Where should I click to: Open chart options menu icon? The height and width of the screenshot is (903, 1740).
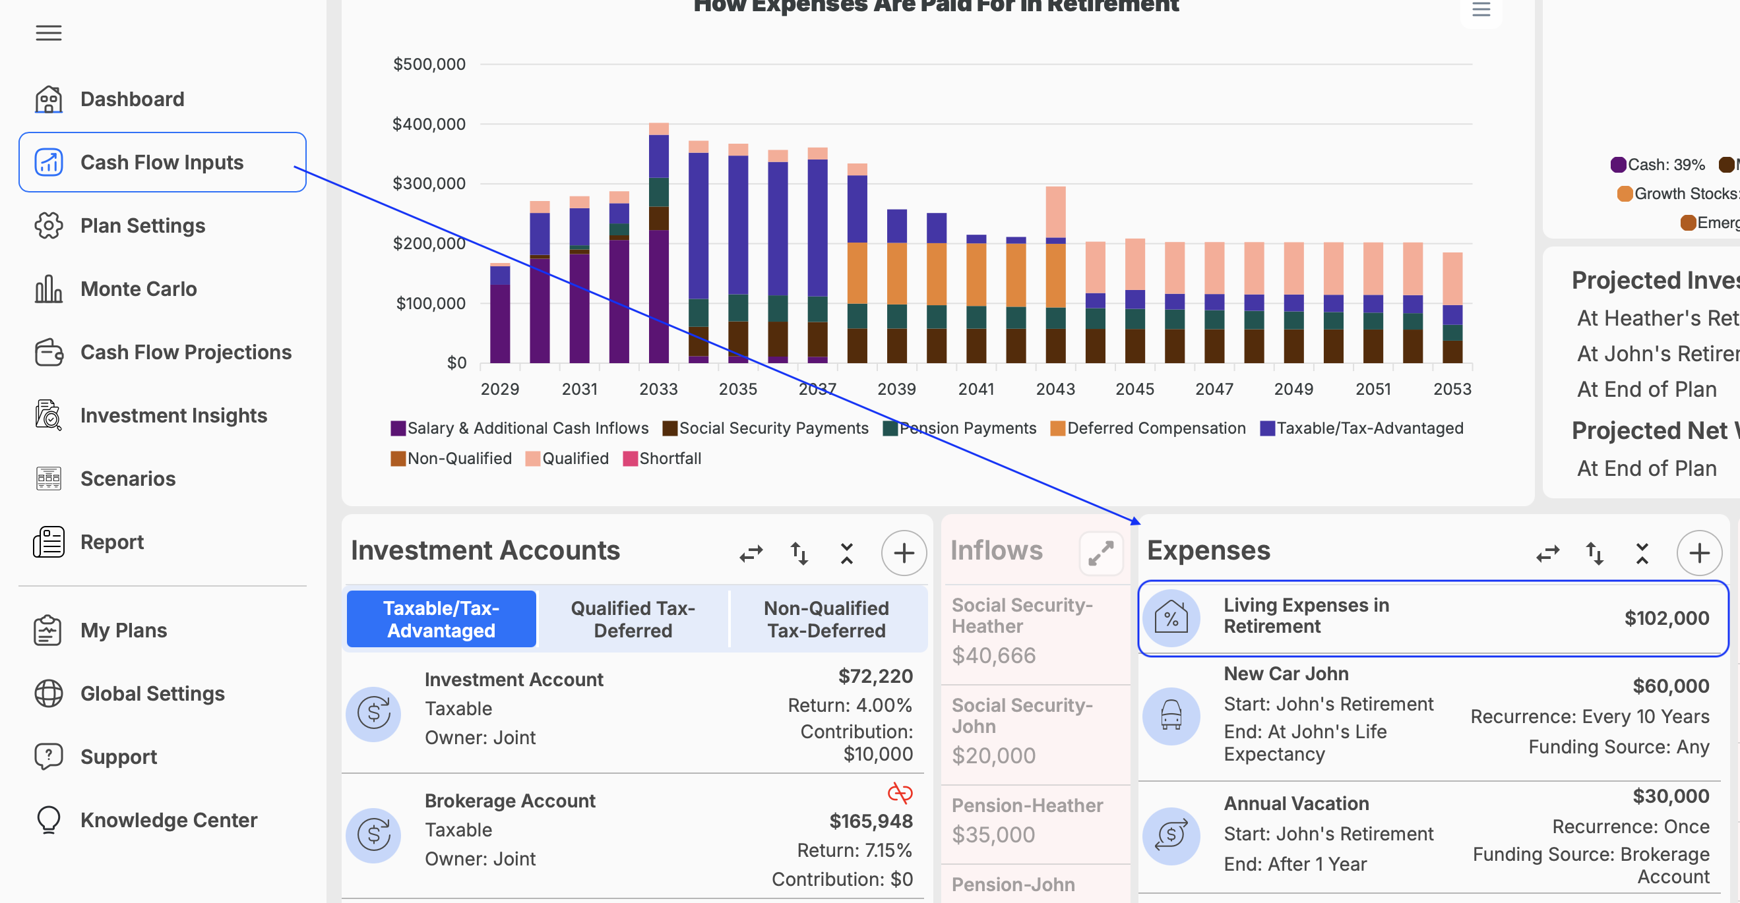[x=1481, y=9]
